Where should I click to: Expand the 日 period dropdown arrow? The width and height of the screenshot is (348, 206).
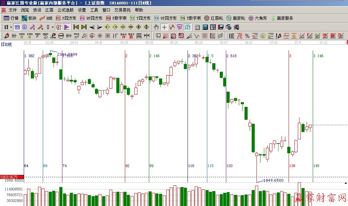(x=11, y=27)
